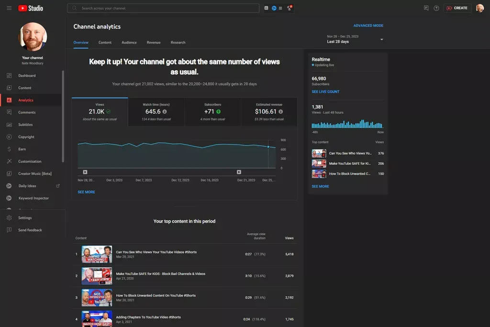Switch to the Research analytics tab
490x327 pixels.
(178, 43)
